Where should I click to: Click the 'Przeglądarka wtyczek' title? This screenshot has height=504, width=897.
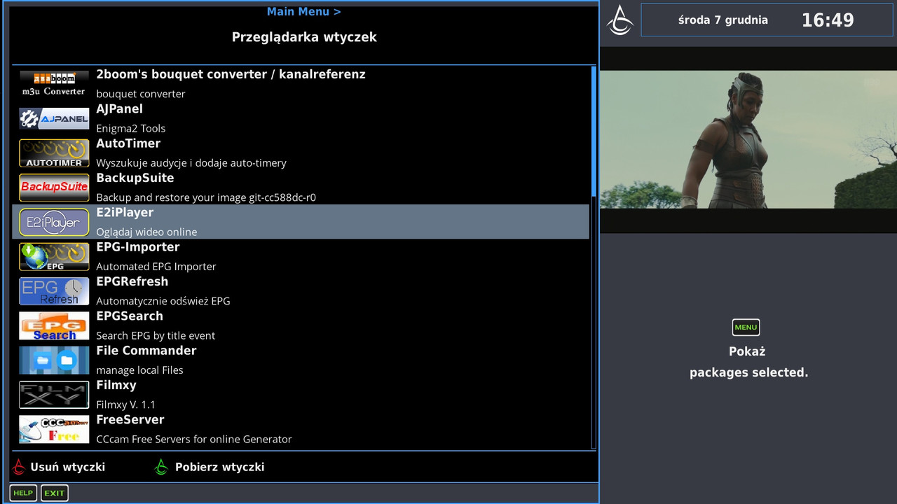(304, 37)
